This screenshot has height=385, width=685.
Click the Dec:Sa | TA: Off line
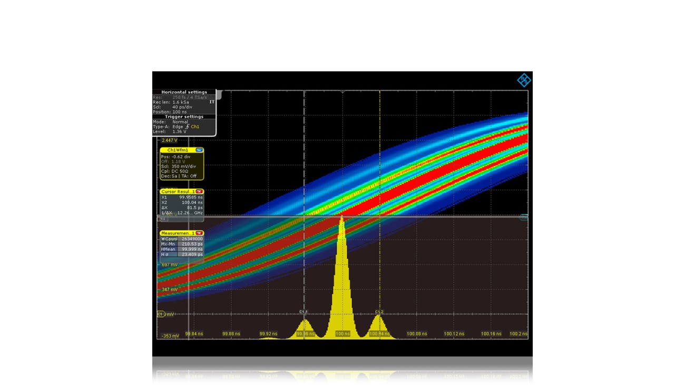179,176
